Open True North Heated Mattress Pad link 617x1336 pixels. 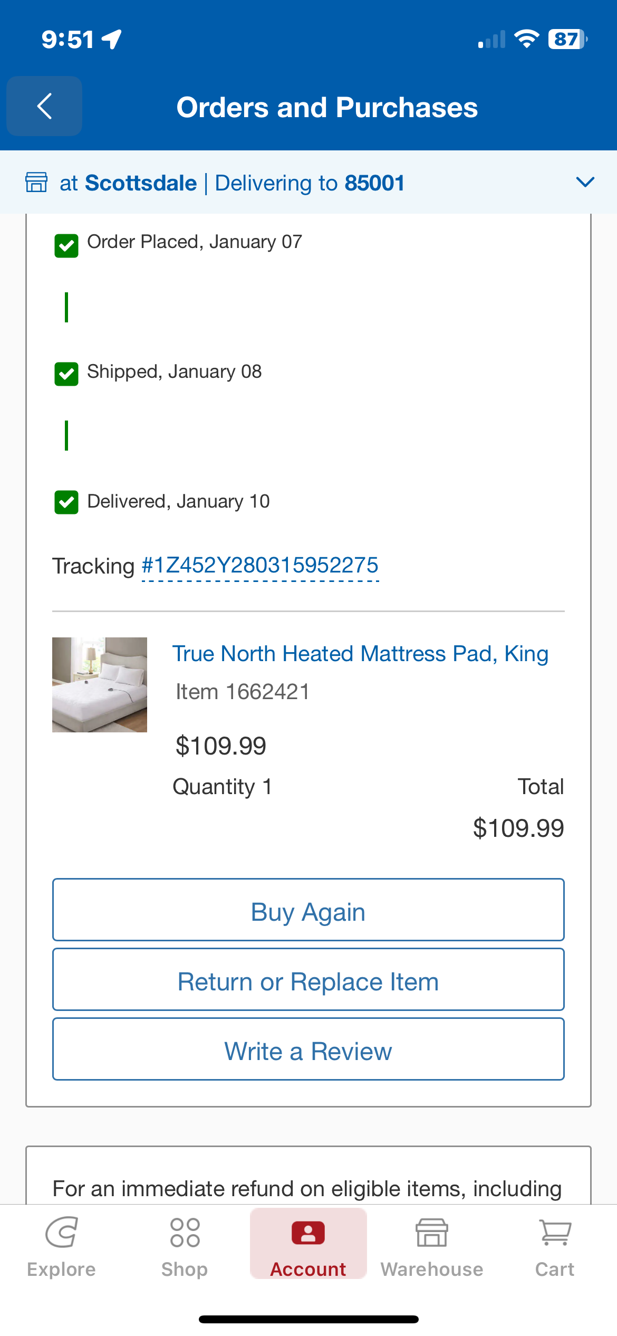[361, 654]
